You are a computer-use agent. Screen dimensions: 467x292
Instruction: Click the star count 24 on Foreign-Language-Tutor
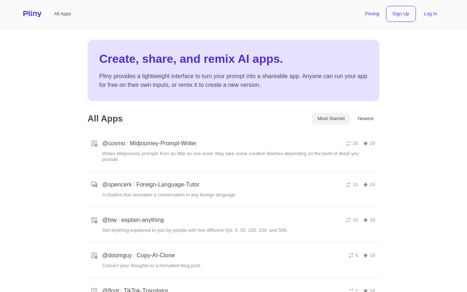373,185
